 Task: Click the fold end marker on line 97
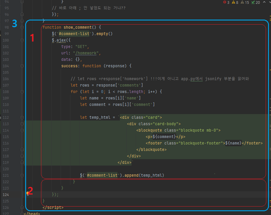pos(22,21)
